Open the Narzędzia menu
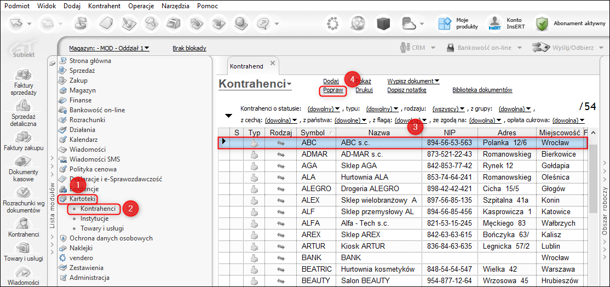This screenshot has height=287, width=610. click(x=176, y=6)
